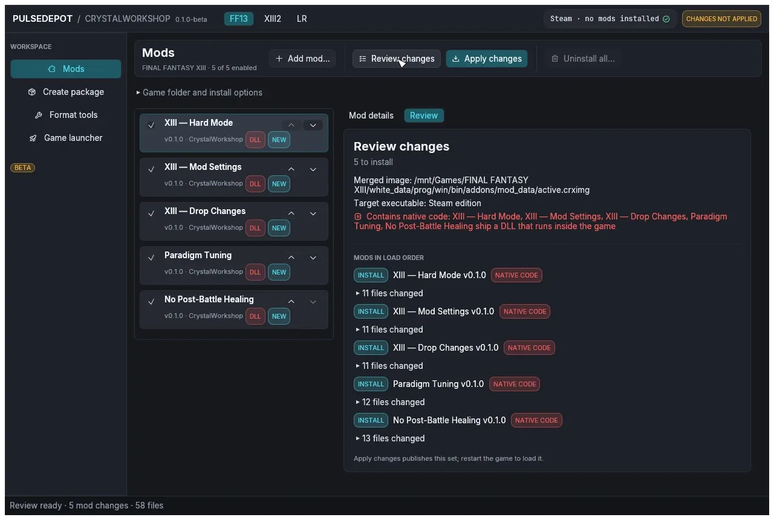The height and width of the screenshot is (520, 774).
Task: Move XIII — Drop Changes down in load order
Action: [313, 213]
